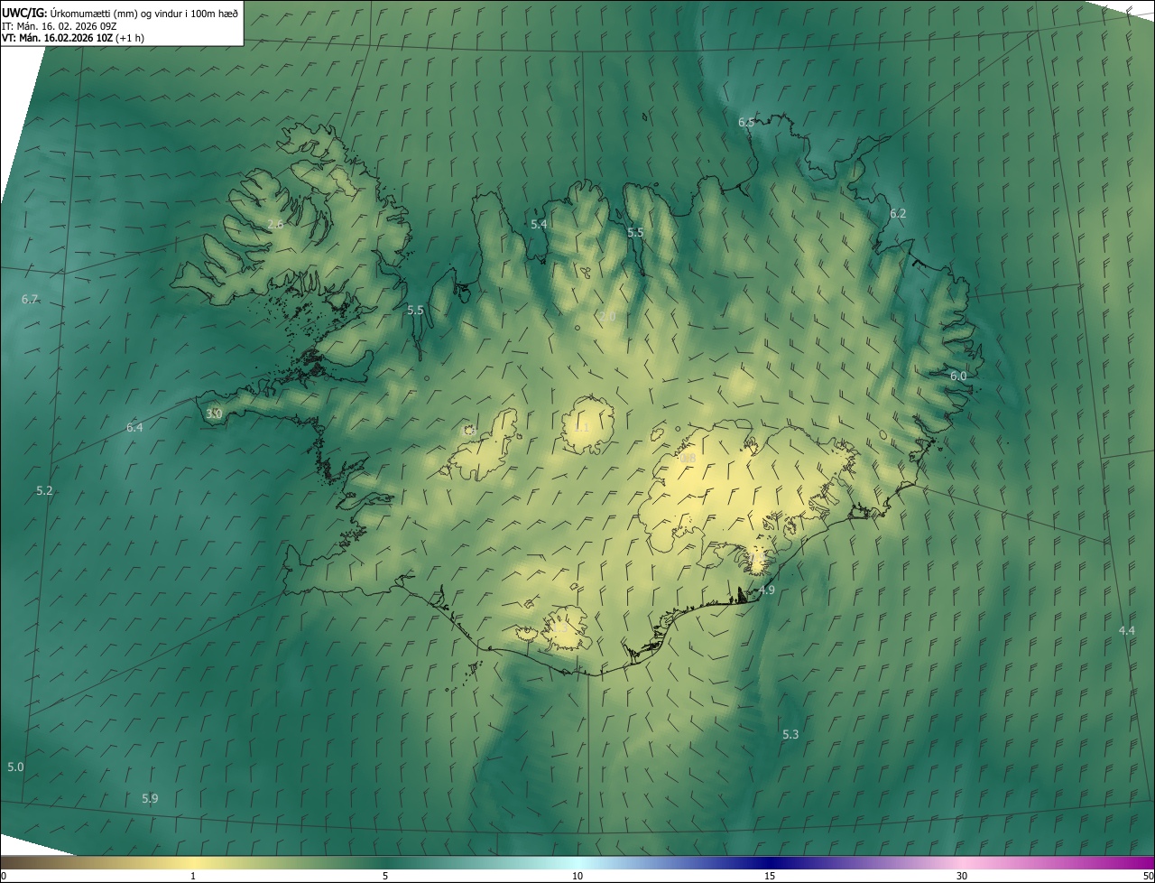Click the initial time line "IT: Mán. 16. 02. 2026 09Z"

click(x=59, y=25)
